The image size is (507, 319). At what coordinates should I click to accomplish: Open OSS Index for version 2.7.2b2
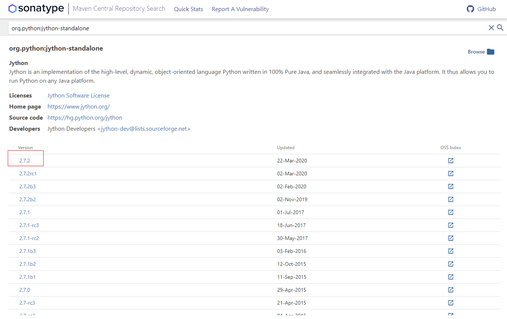451,199
